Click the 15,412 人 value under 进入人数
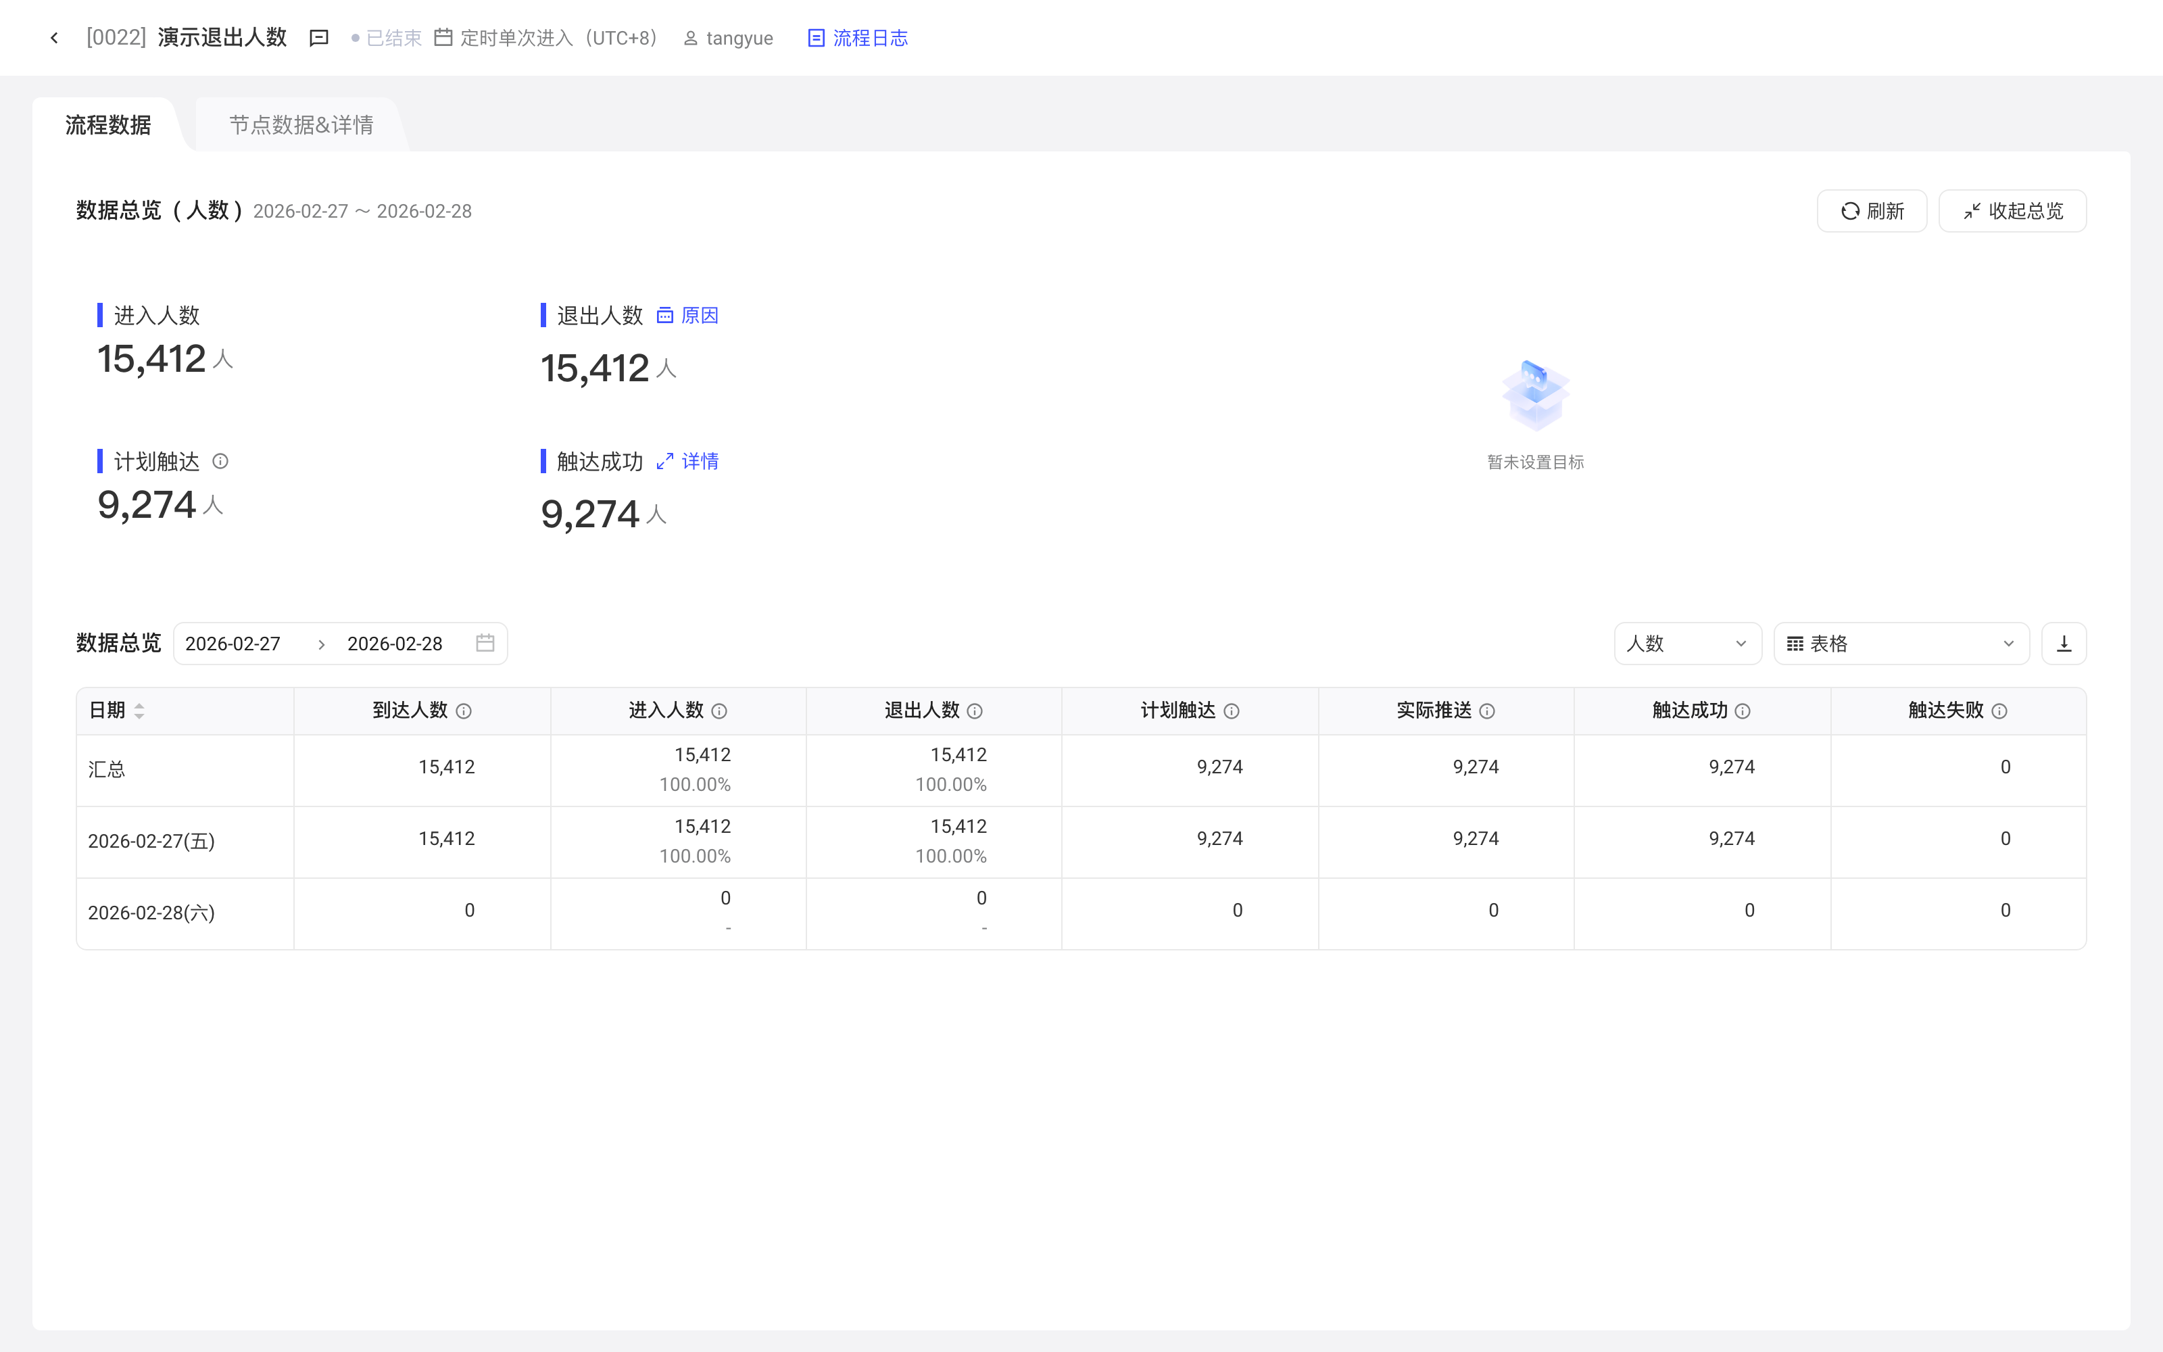 pos(166,358)
